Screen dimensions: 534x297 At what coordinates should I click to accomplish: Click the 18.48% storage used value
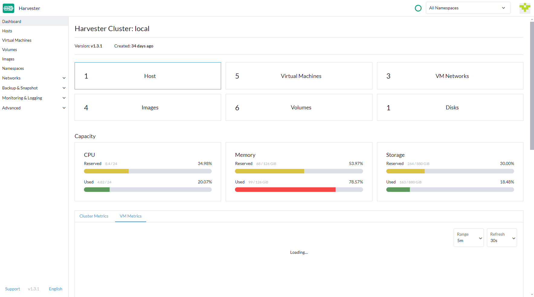click(x=507, y=182)
